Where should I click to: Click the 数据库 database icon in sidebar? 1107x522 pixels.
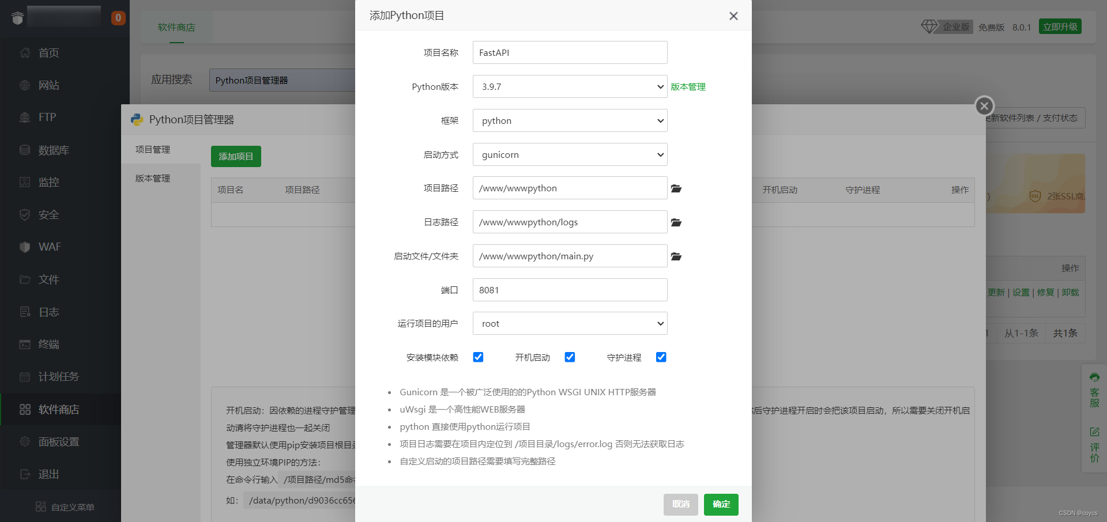coord(25,150)
